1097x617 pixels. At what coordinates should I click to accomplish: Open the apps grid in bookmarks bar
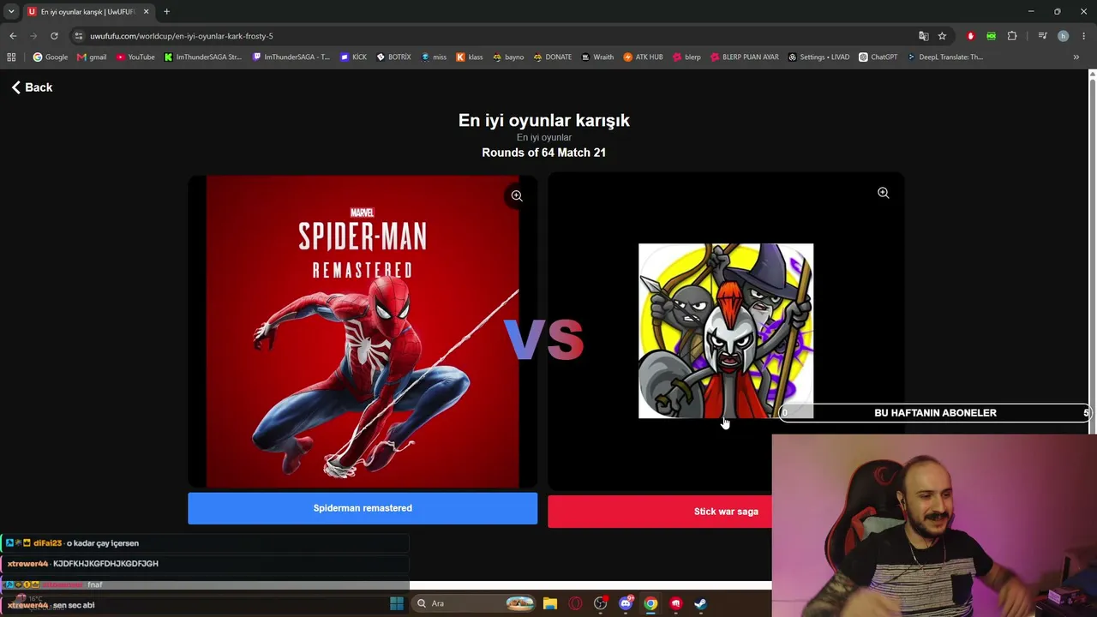(11, 57)
